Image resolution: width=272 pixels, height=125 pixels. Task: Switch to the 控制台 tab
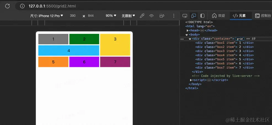pyautogui.click(x=263, y=16)
